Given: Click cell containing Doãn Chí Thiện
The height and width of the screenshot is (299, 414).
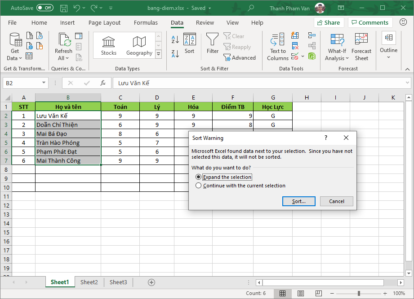Looking at the screenshot, I should click(x=68, y=125).
